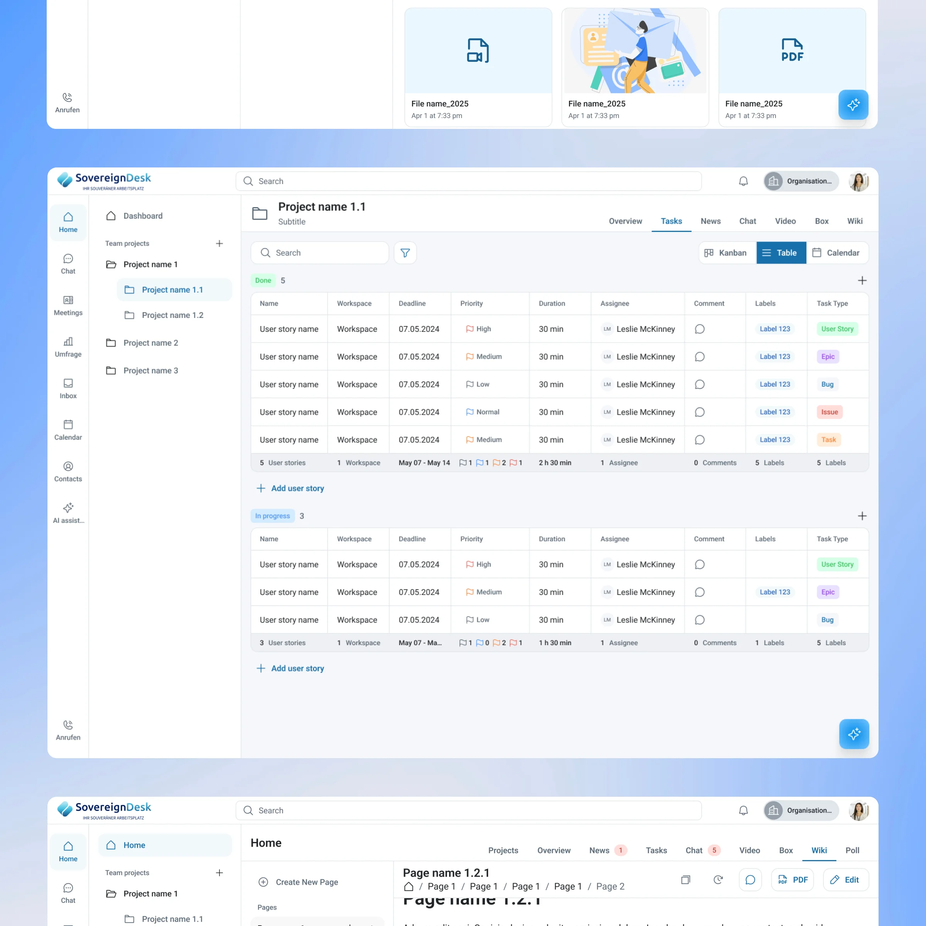Expand the Project name 1 folder
The image size is (926, 926).
(150, 265)
